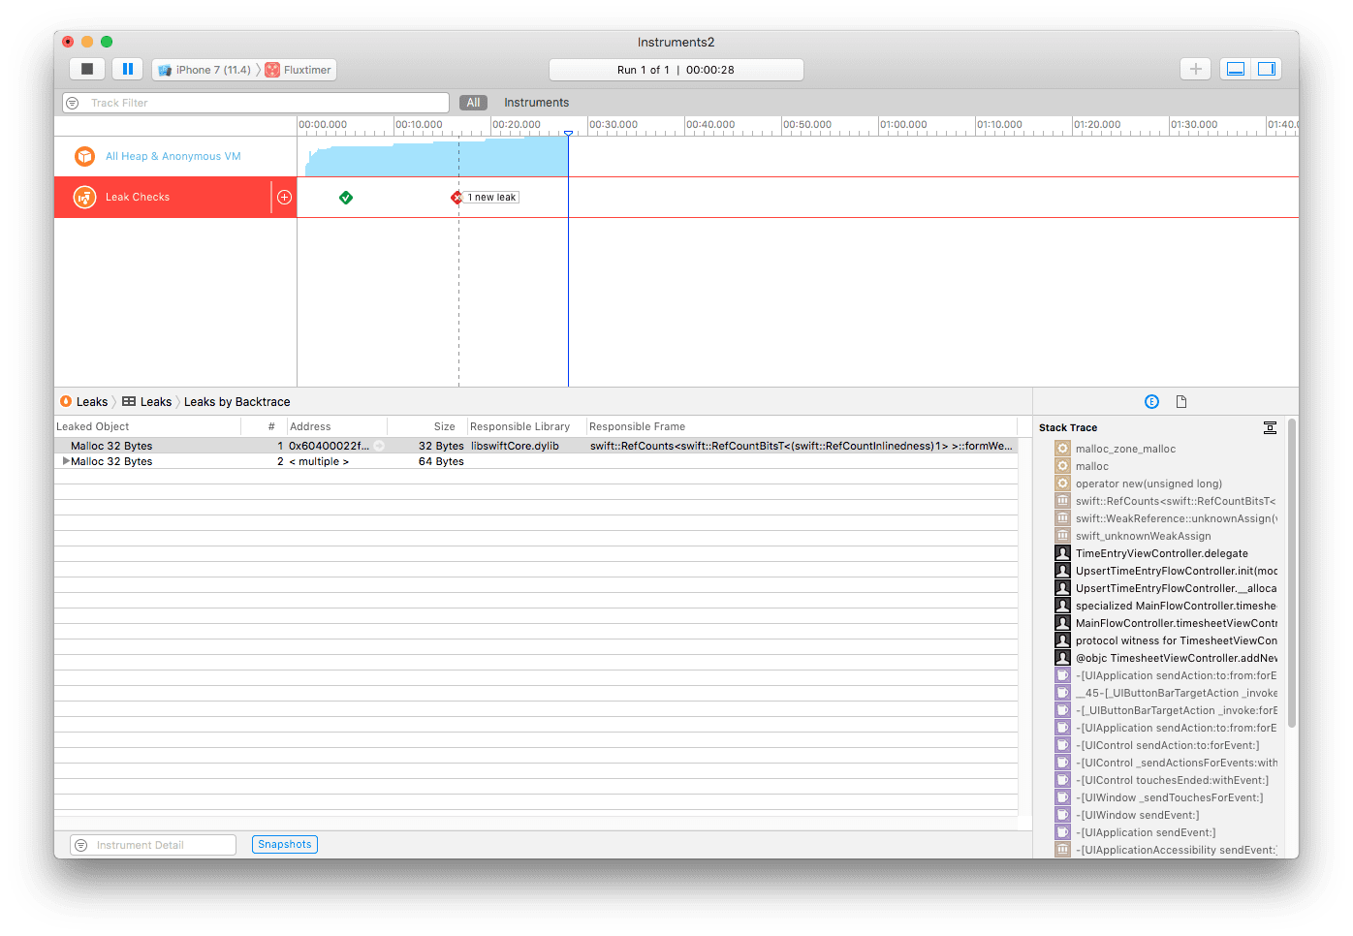
Task: Click the prune icon above the Stack Trace list
Action: click(x=1270, y=427)
